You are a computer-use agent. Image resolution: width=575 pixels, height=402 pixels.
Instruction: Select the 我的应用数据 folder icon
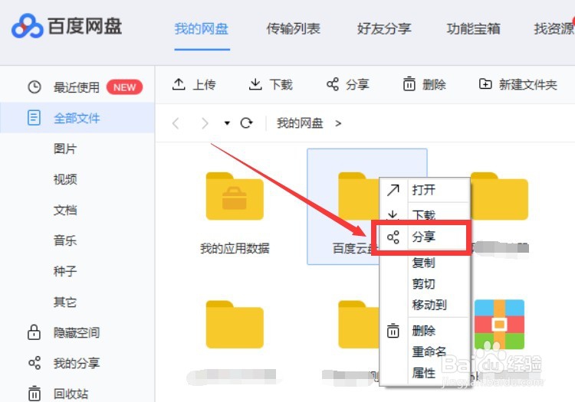[235, 196]
